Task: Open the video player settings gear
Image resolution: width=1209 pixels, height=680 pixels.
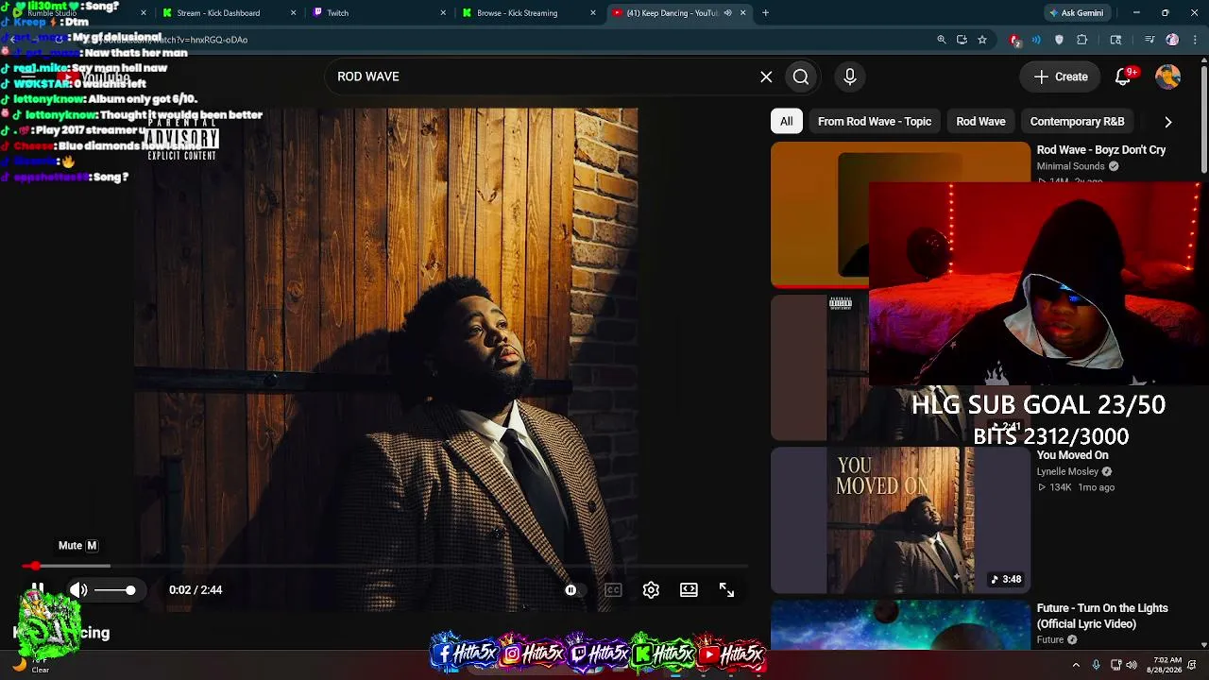Action: click(x=651, y=590)
